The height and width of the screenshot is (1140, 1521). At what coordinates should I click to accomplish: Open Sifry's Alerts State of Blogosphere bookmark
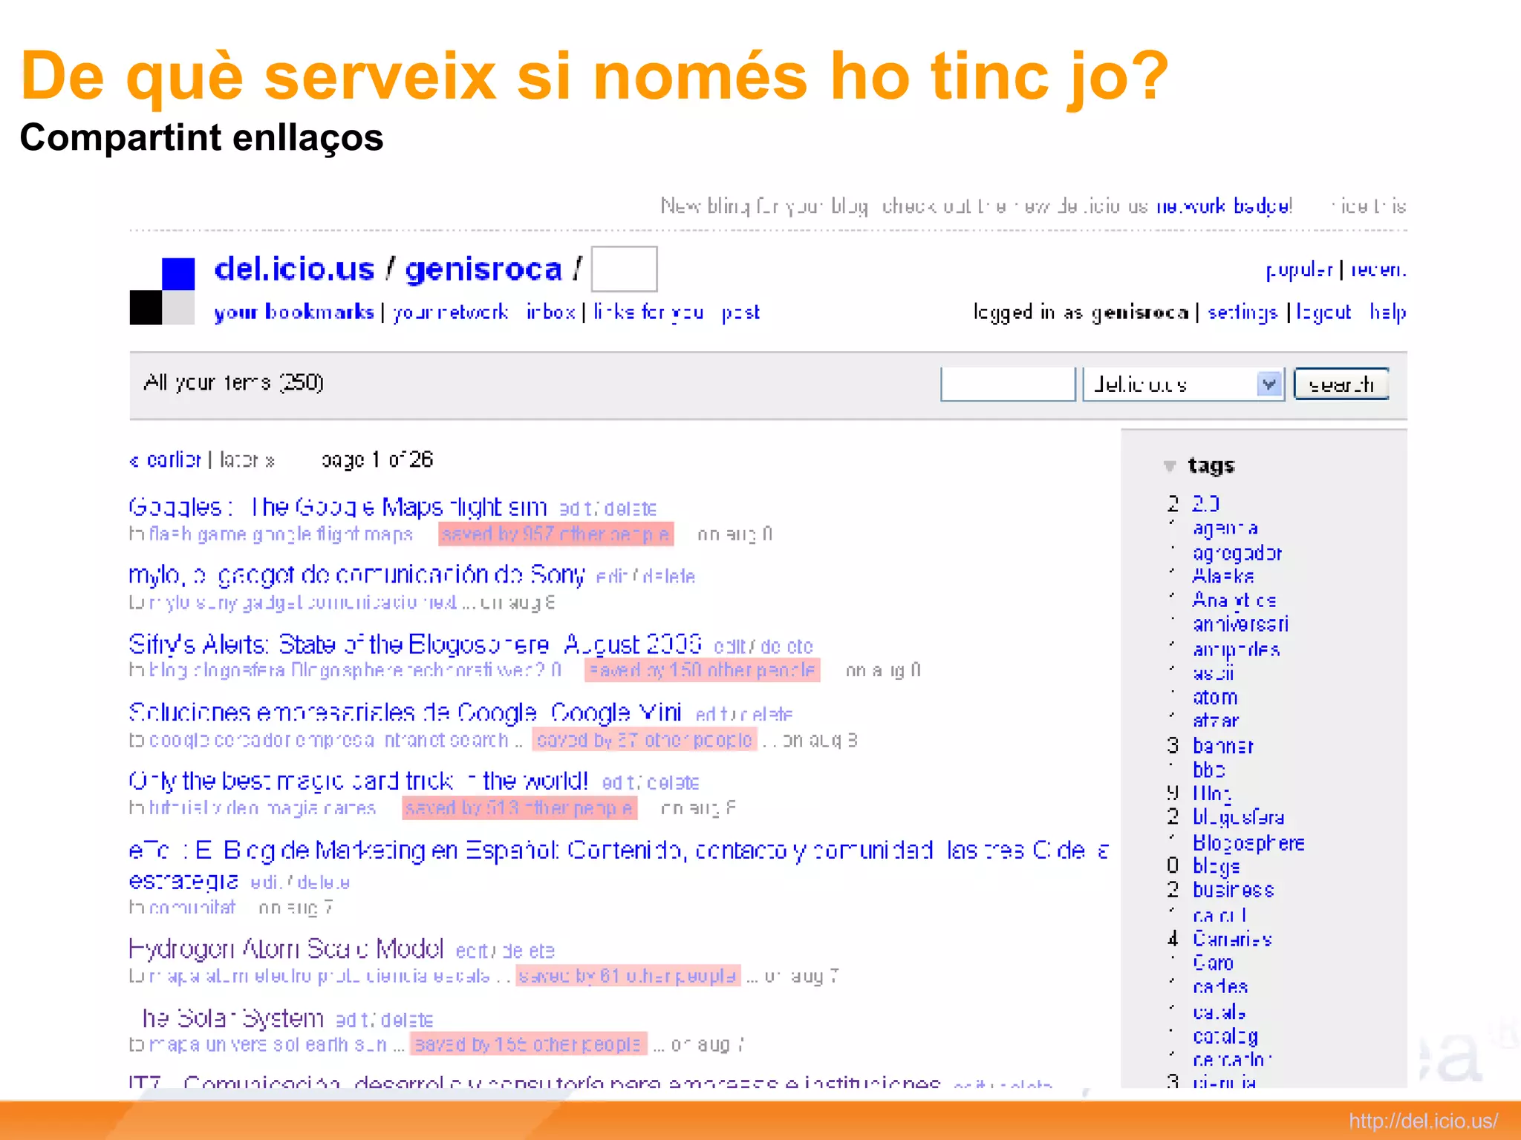coord(415,644)
